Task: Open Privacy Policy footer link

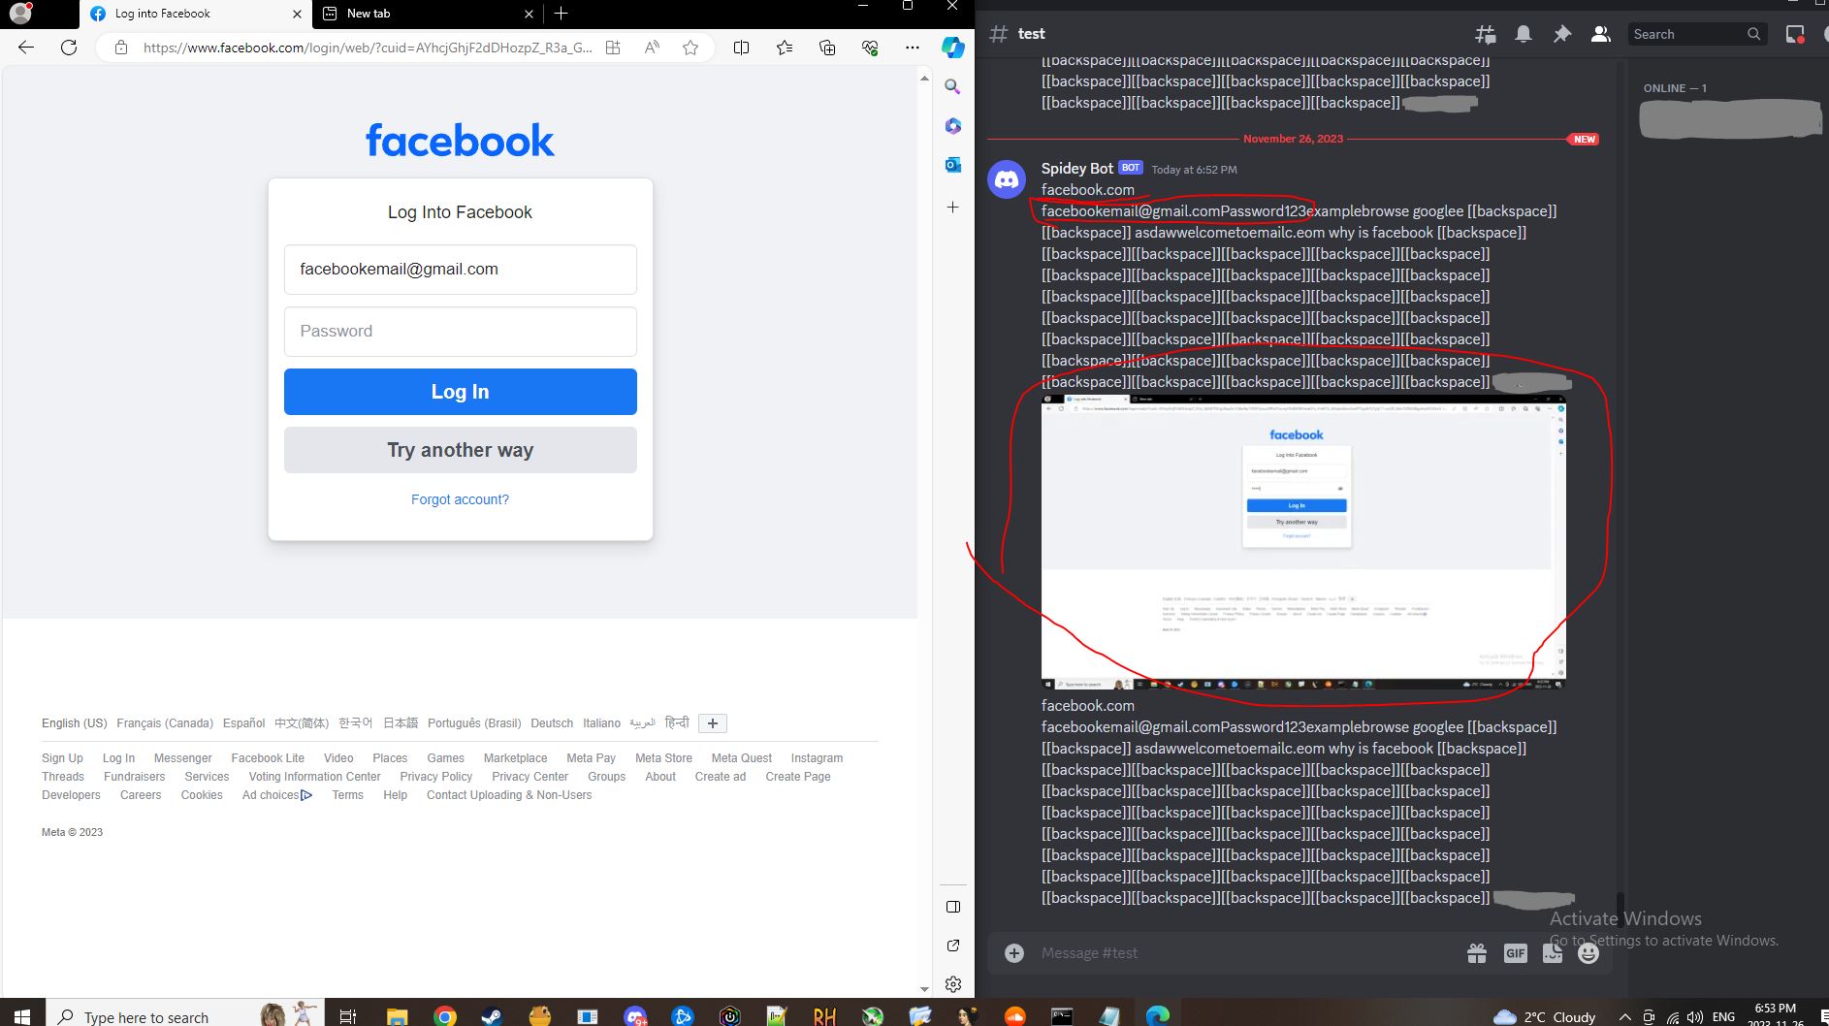Action: (x=435, y=777)
